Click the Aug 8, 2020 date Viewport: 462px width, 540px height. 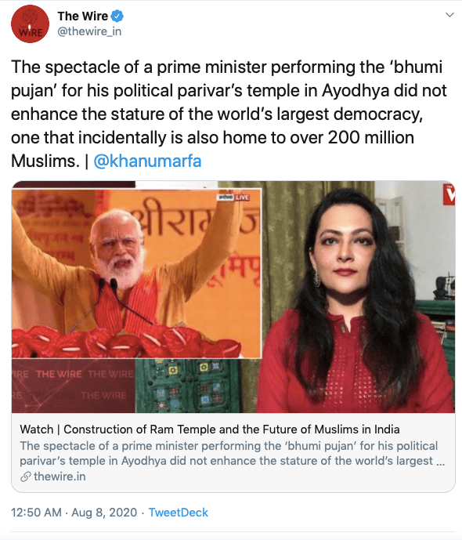point(104,513)
